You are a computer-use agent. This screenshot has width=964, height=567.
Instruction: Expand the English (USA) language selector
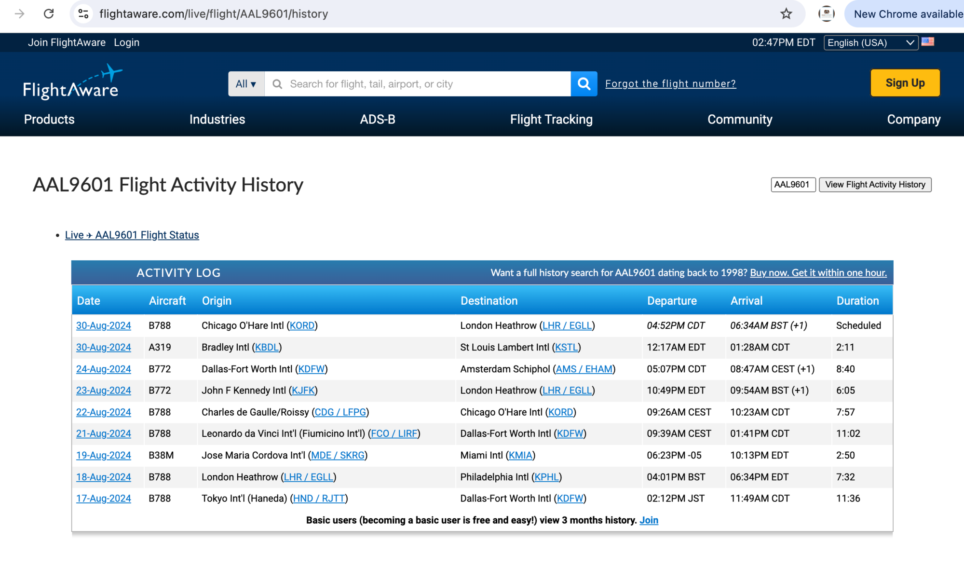(x=870, y=42)
